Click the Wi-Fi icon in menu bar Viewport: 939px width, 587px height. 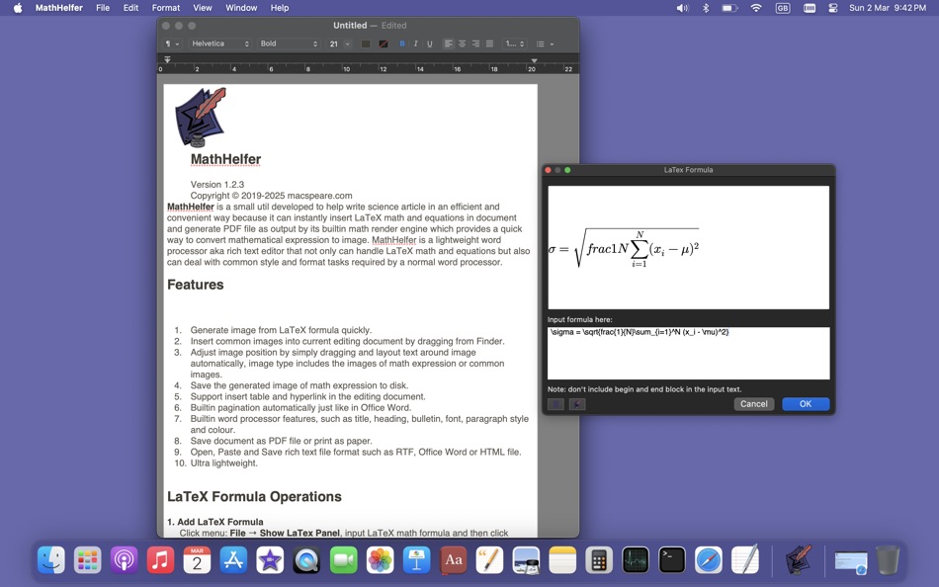[x=756, y=8]
